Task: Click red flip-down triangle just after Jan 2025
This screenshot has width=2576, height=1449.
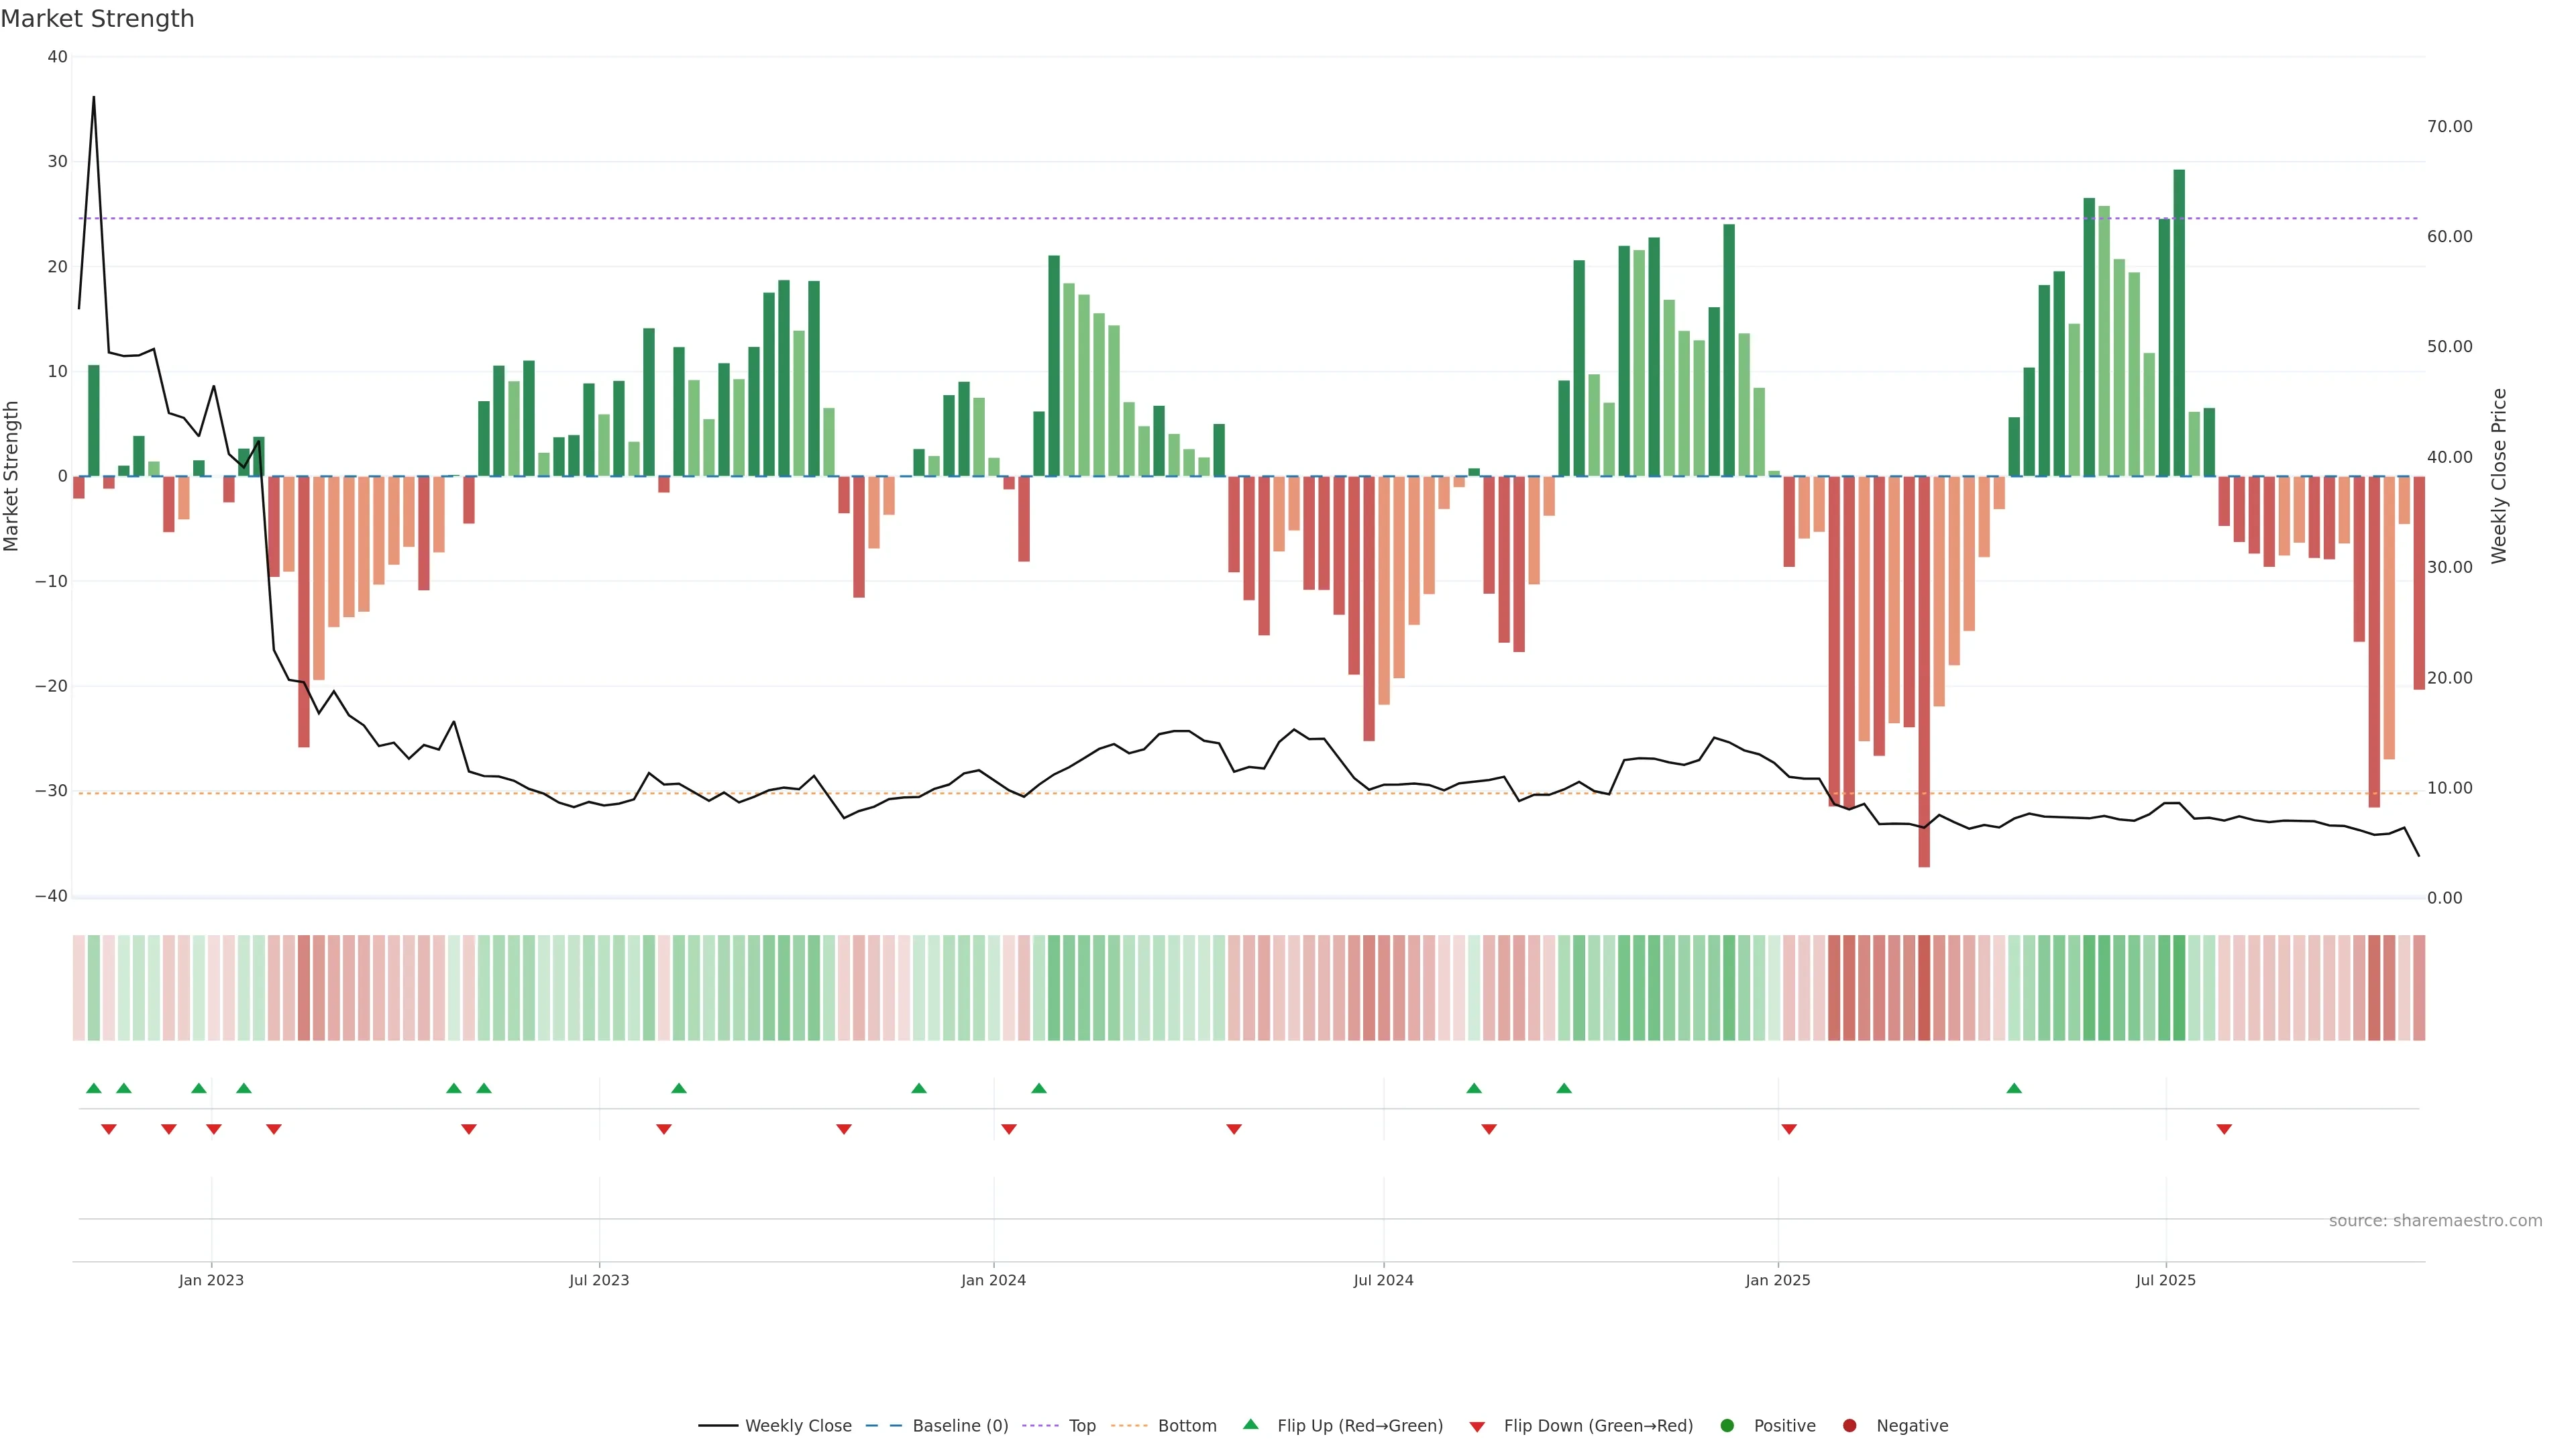Action: (1789, 1129)
